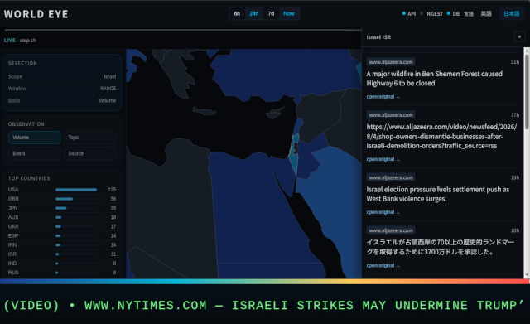Click the timeline progress bar

tap(183, 30)
